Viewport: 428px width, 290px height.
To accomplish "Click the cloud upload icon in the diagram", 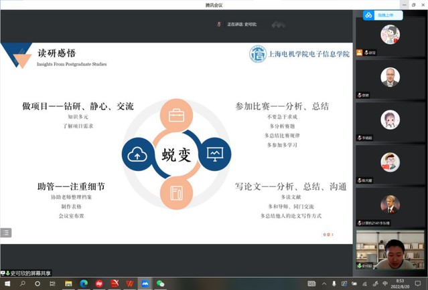I will [138, 155].
